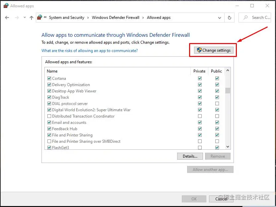Click the Remove button
Screen dimensions: 276x207
(x=218, y=156)
